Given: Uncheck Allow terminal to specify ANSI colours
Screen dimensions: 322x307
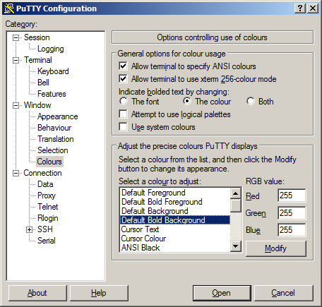Looking at the screenshot, I should (123, 66).
